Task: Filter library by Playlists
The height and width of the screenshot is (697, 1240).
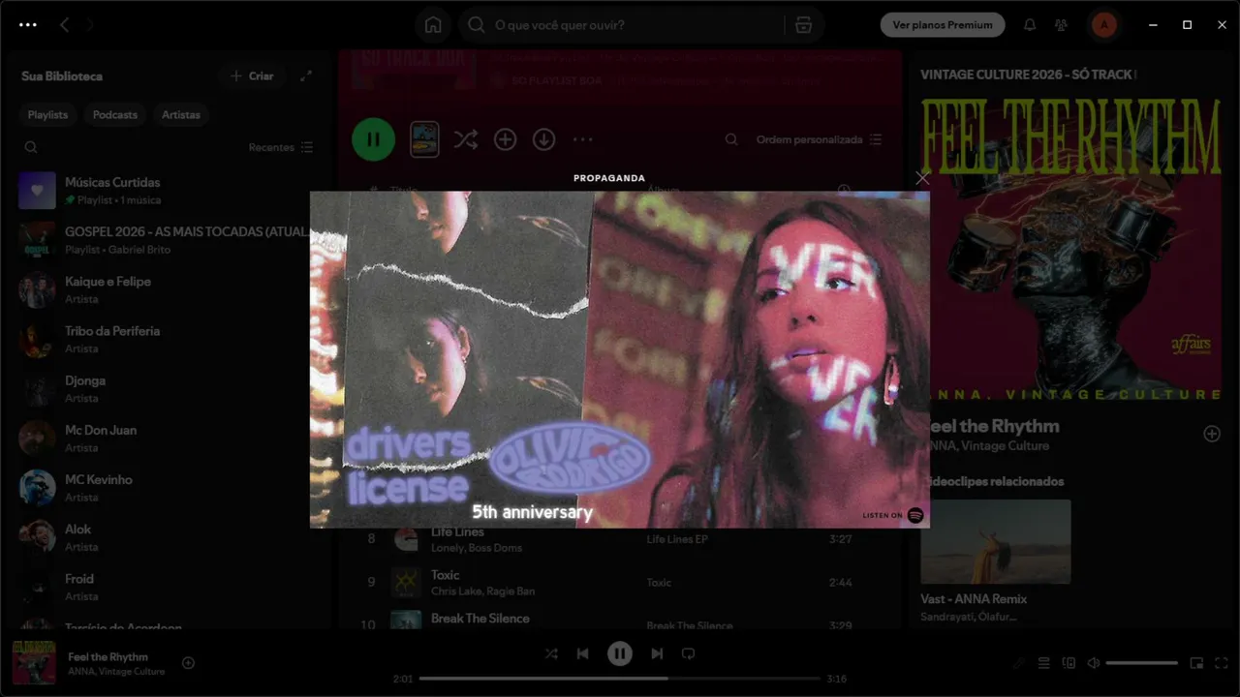Action: pos(47,114)
